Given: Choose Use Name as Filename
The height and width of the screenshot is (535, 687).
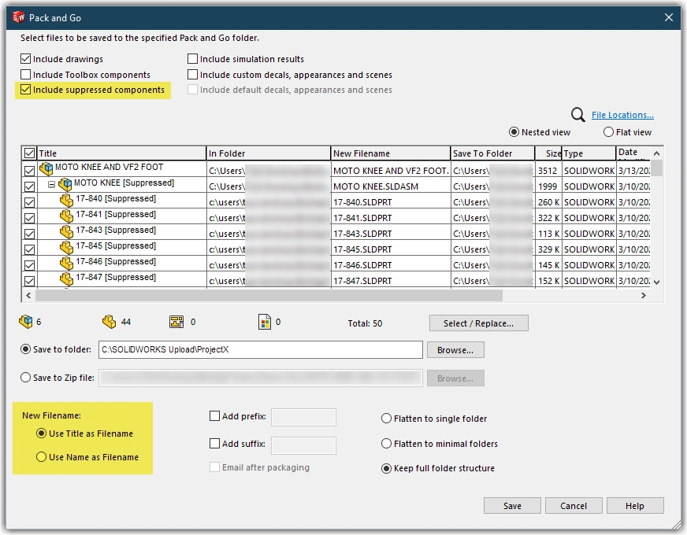Looking at the screenshot, I should coord(41,457).
